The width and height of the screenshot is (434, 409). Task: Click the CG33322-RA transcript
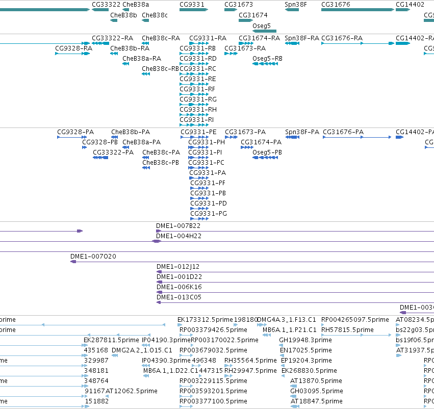click(x=100, y=43)
